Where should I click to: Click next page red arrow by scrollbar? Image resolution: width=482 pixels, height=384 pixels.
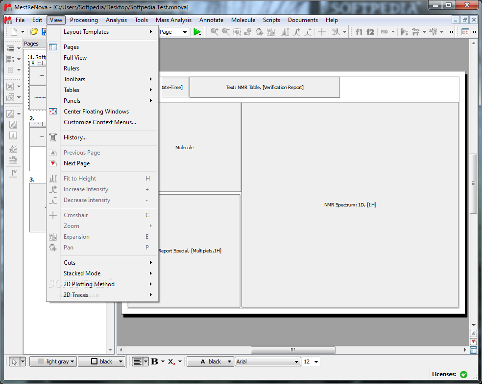pos(473,341)
